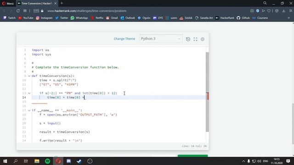The height and width of the screenshot is (165, 294).
Task: Toggle fullscreen editor mode icon
Action: click(195, 39)
